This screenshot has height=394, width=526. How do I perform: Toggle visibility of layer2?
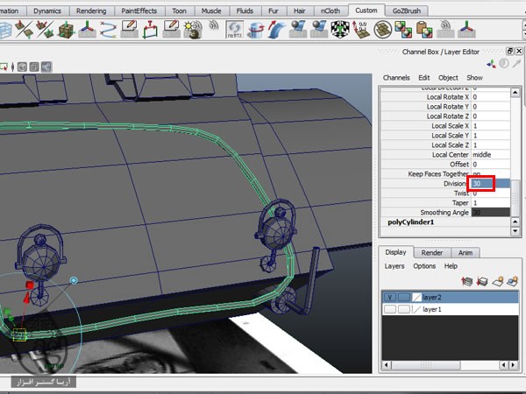389,297
